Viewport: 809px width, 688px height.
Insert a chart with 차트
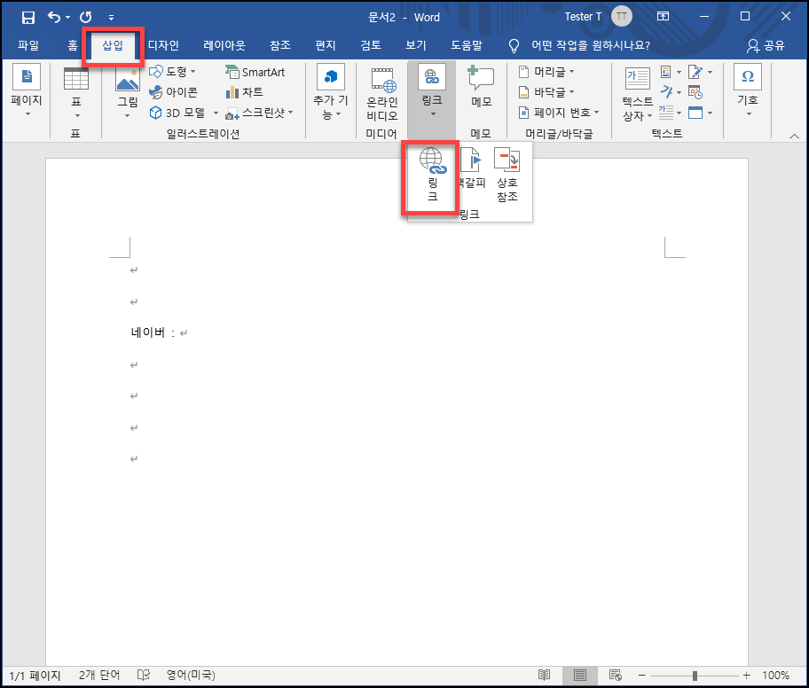click(x=245, y=92)
